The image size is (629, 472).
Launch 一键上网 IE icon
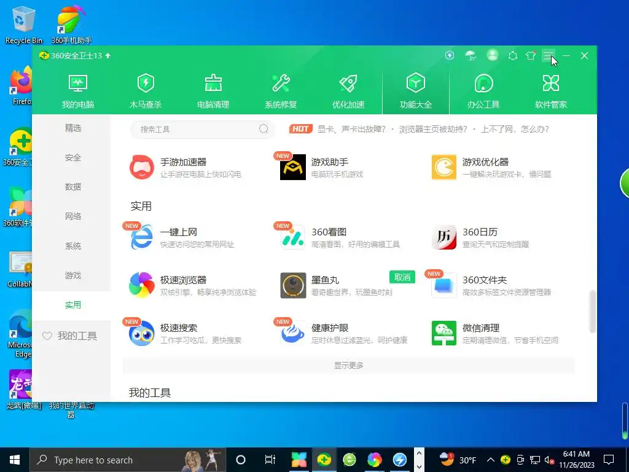coord(142,237)
